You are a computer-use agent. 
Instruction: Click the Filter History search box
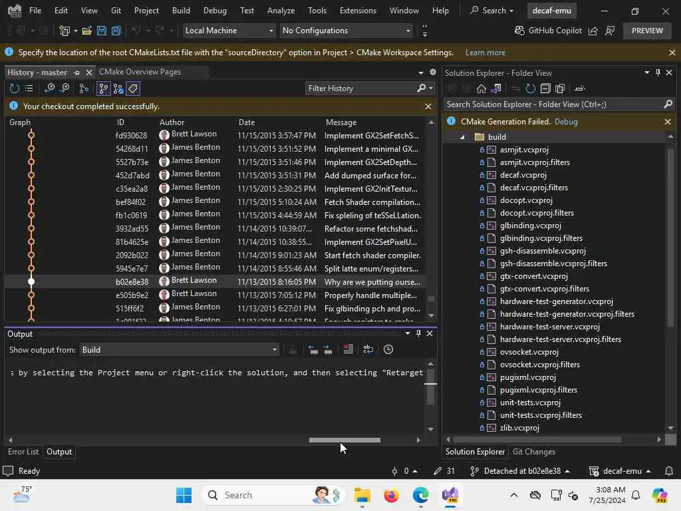[x=360, y=88]
